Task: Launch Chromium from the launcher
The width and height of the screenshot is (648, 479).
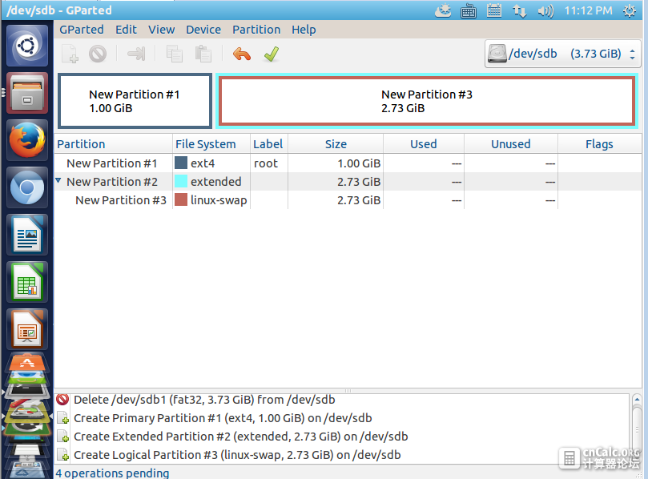Action: point(27,187)
